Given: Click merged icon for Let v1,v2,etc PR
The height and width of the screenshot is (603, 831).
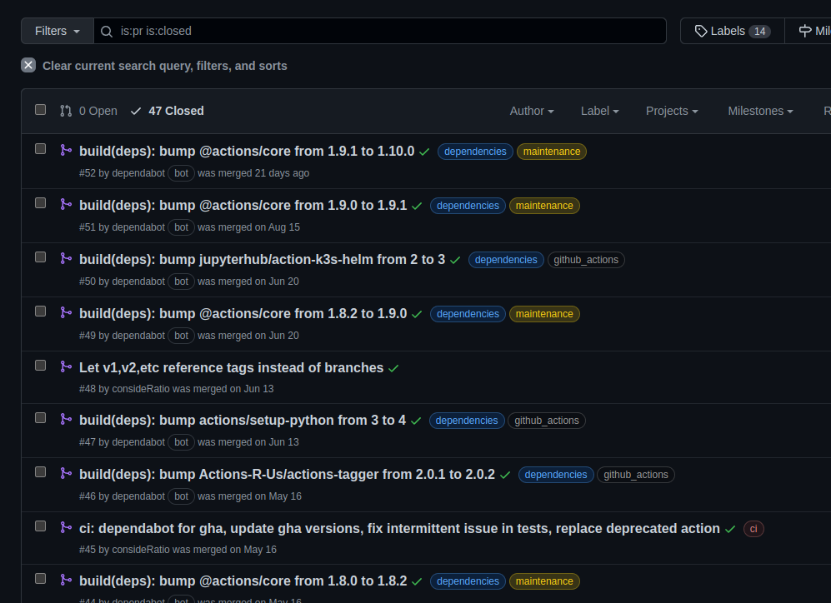Looking at the screenshot, I should pos(66,367).
